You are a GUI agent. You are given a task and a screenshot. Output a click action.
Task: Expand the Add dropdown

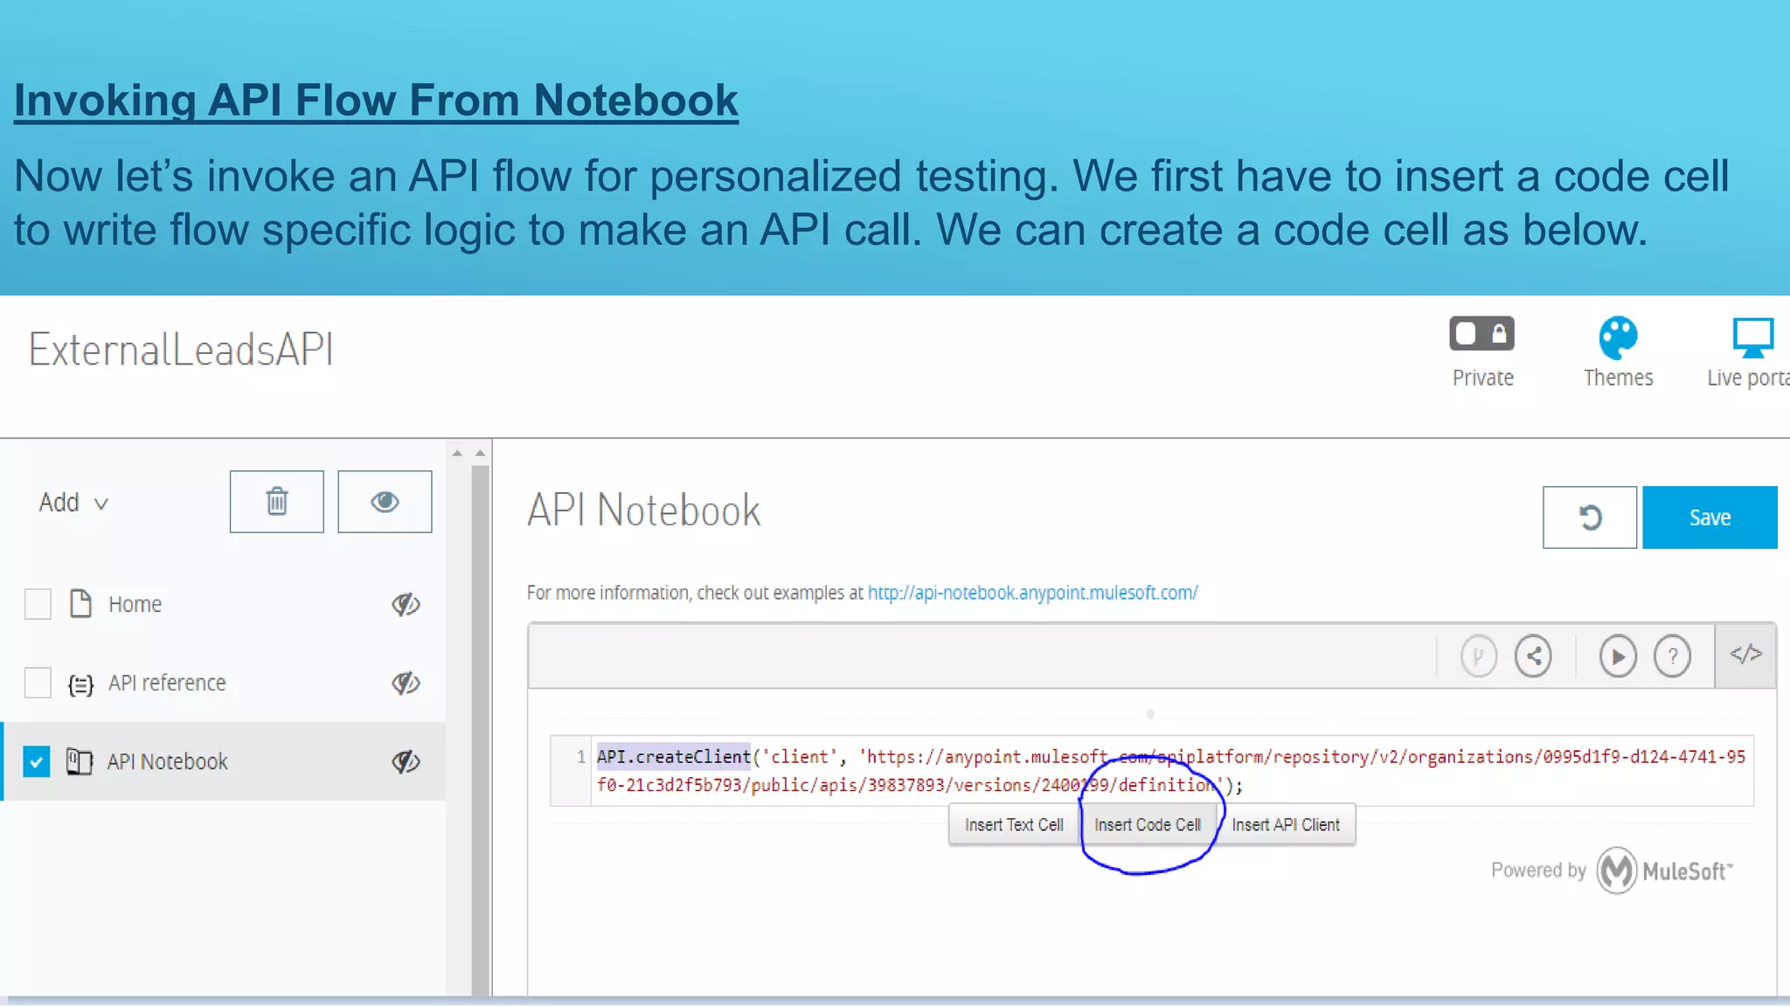click(x=73, y=503)
